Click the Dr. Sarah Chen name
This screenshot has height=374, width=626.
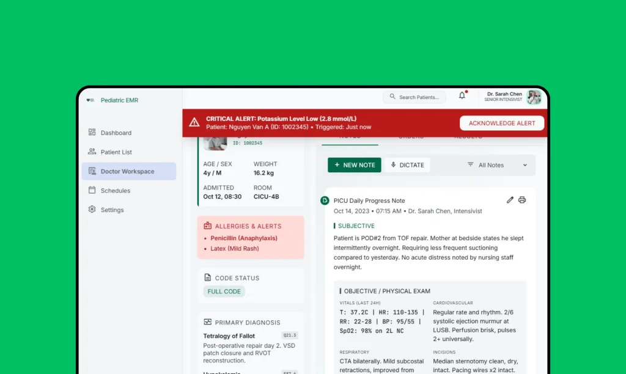tap(504, 94)
